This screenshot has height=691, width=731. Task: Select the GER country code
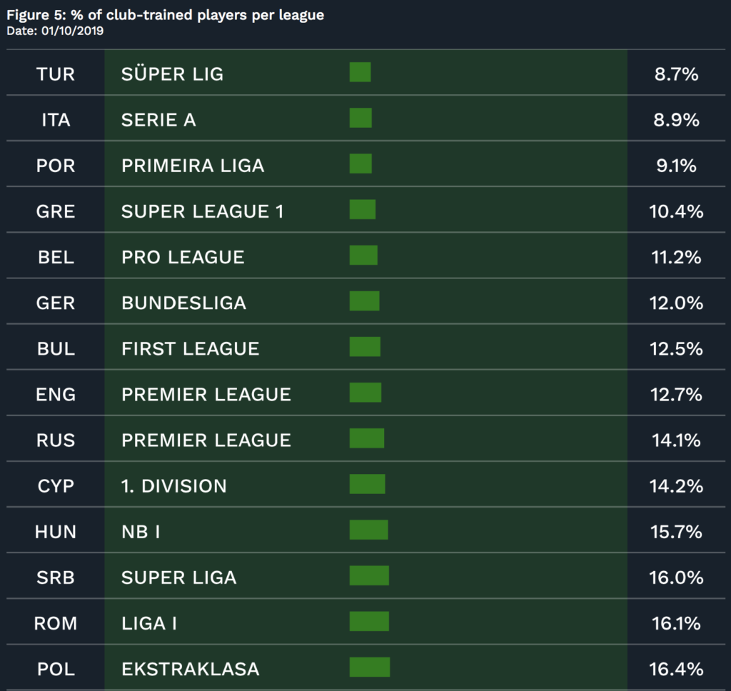coord(56,303)
